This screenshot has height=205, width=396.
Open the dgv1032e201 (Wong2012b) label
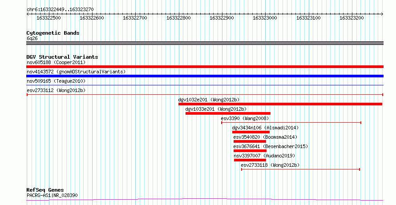tap(209, 100)
